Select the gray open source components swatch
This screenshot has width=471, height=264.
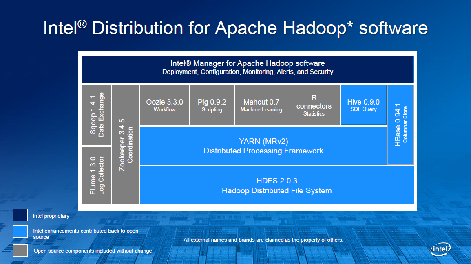(20, 250)
